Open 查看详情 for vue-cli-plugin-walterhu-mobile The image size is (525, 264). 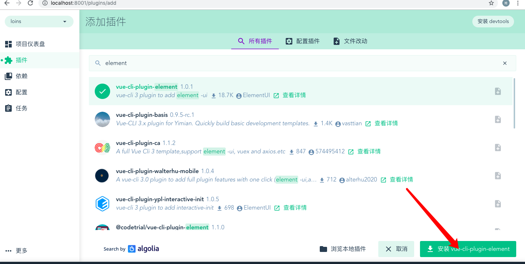tap(401, 180)
